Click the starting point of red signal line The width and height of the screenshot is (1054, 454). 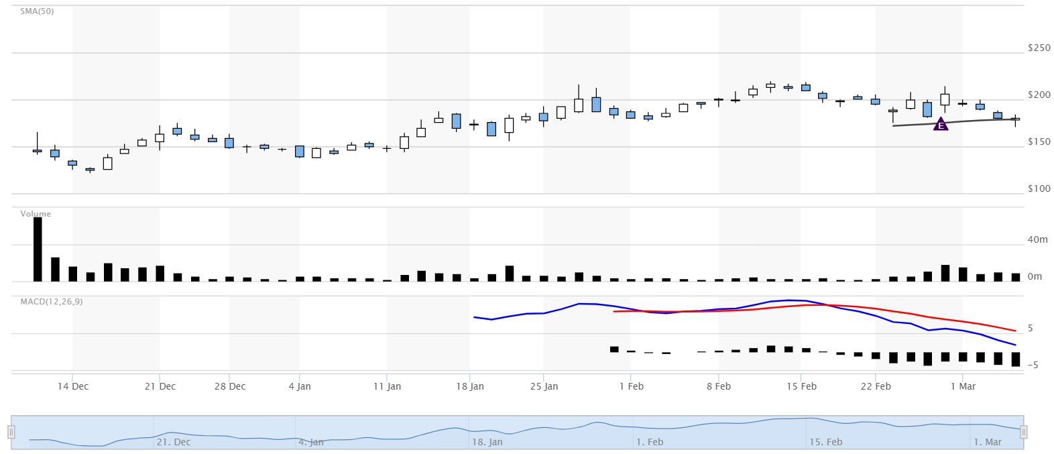tap(614, 312)
